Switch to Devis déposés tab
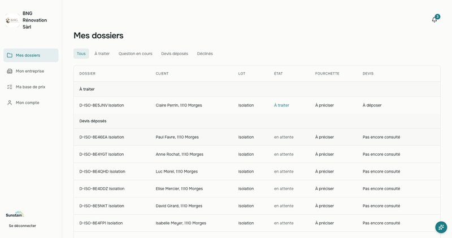 click(175, 54)
